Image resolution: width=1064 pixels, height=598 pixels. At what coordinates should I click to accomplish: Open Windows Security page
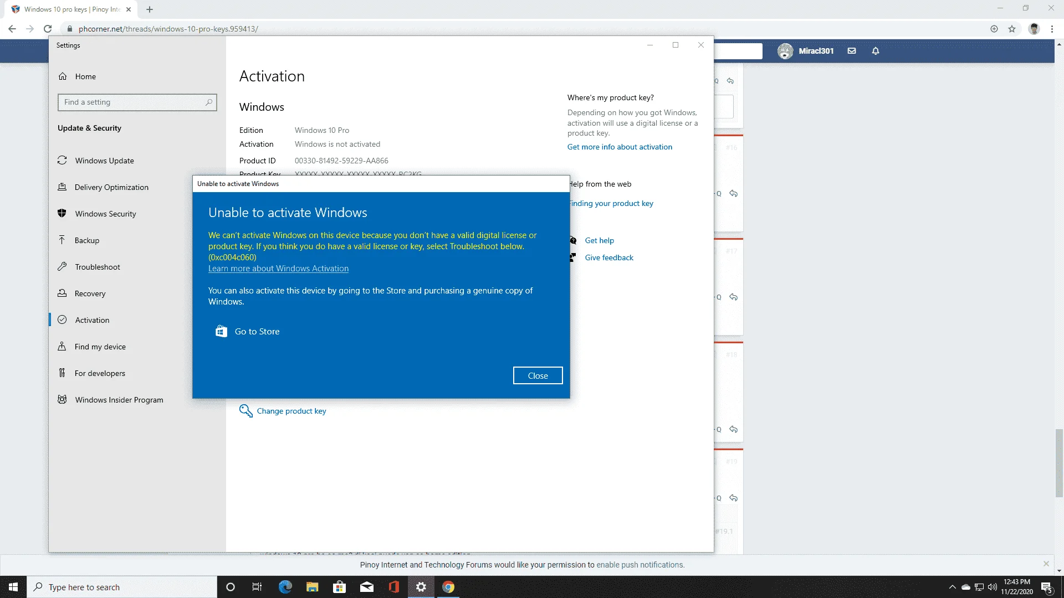click(105, 214)
